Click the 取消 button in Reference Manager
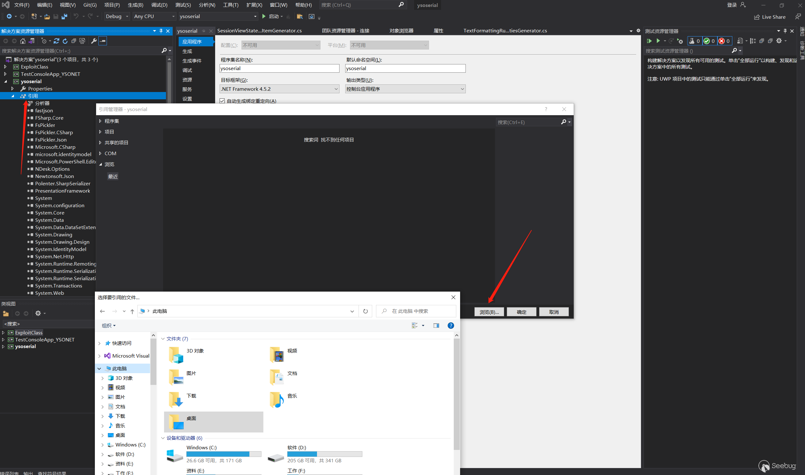 pyautogui.click(x=553, y=312)
